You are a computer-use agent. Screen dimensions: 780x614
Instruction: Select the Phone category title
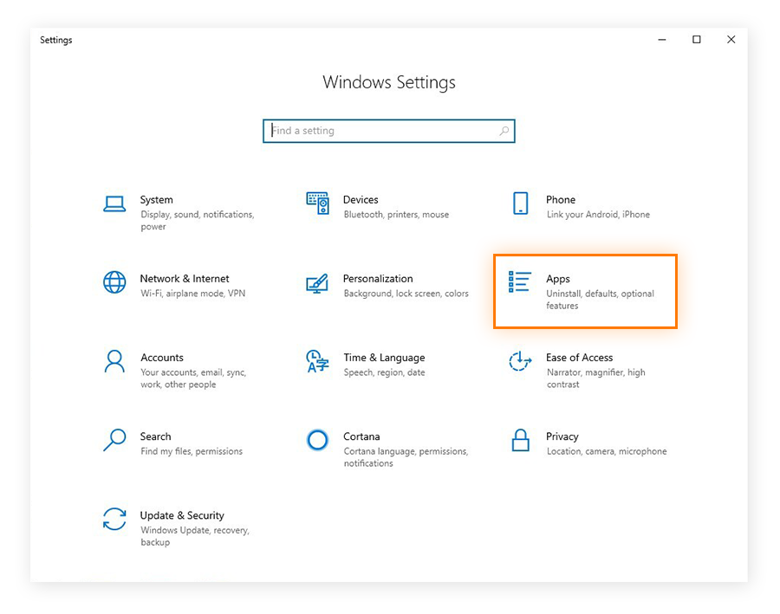(561, 200)
